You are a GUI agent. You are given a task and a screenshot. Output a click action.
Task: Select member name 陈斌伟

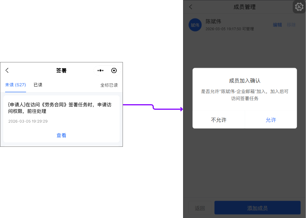click(213, 21)
